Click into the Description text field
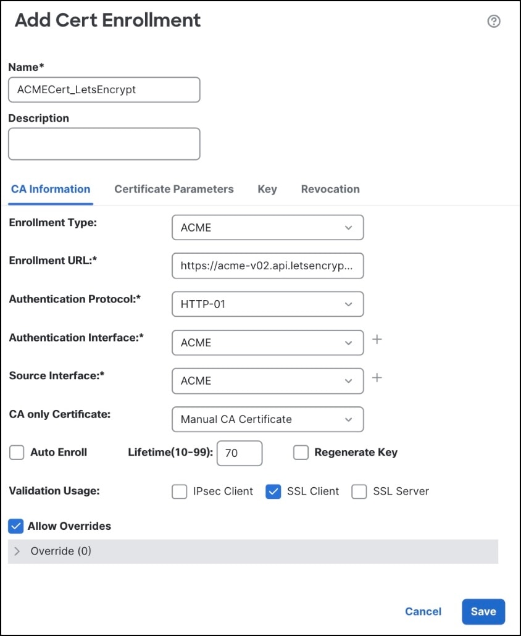 click(x=104, y=144)
